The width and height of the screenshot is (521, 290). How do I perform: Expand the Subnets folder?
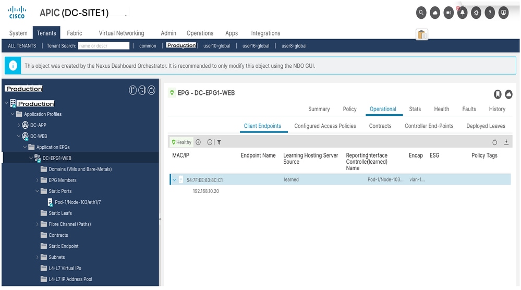tap(37, 257)
